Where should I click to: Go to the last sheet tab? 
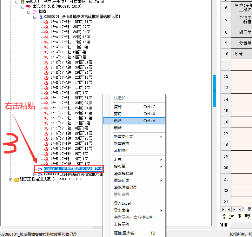(x=240, y=209)
